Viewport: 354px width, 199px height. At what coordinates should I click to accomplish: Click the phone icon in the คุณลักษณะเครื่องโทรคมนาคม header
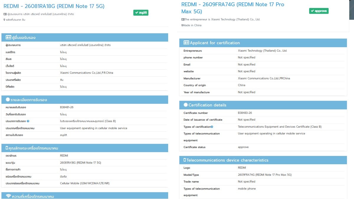pyautogui.click(x=7, y=148)
